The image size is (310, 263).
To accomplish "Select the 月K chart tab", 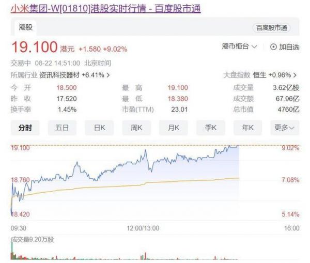I will point(173,127).
